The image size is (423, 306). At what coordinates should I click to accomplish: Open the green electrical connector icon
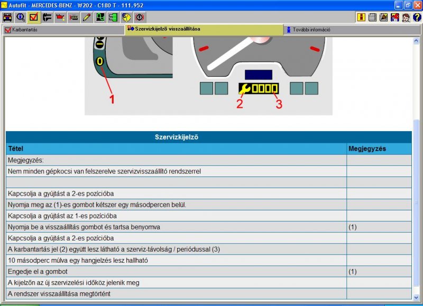coord(113,17)
